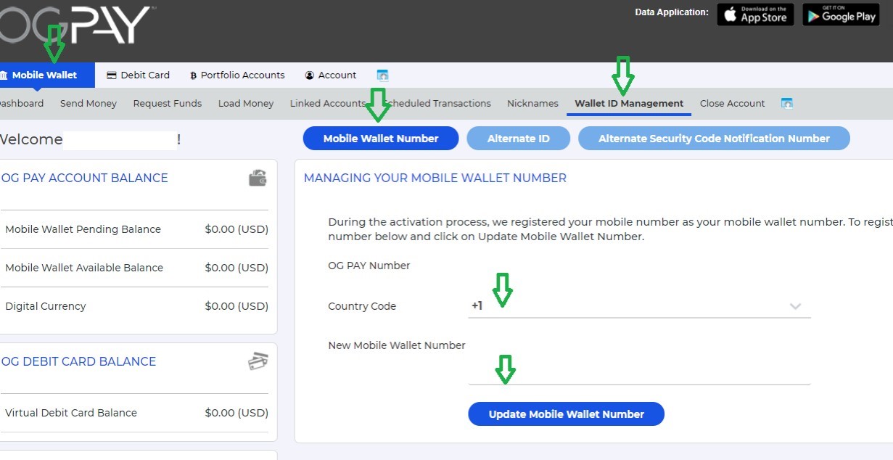Image resolution: width=893 pixels, height=460 pixels.
Task: Click the Virtual Debit Card Balance row
Action: (136, 413)
